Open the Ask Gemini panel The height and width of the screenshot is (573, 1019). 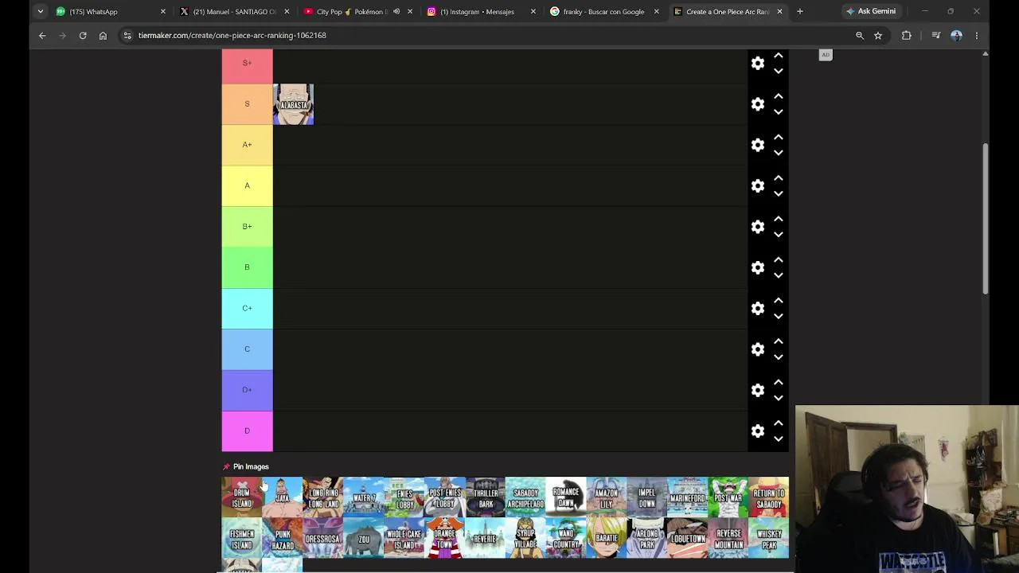(x=871, y=11)
